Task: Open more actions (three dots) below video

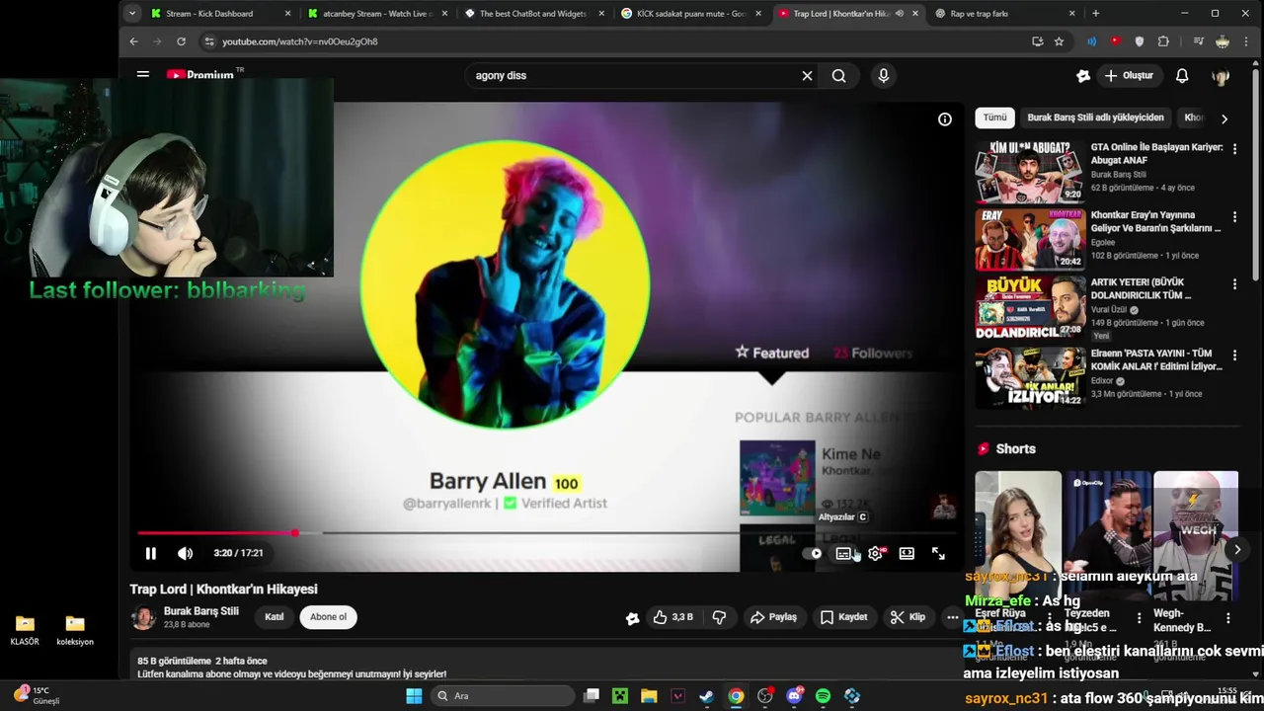Action: point(952,617)
